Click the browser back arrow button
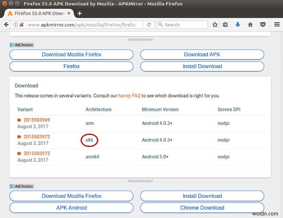 point(6,24)
